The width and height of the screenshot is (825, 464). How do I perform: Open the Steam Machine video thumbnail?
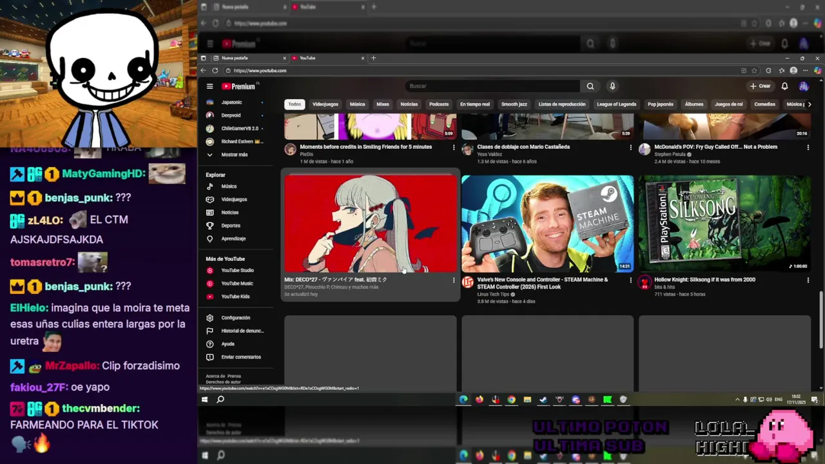pyautogui.click(x=548, y=224)
